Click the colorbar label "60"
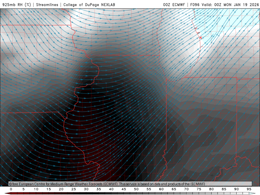This screenshot has width=260, height=195. [x=161, y=189]
